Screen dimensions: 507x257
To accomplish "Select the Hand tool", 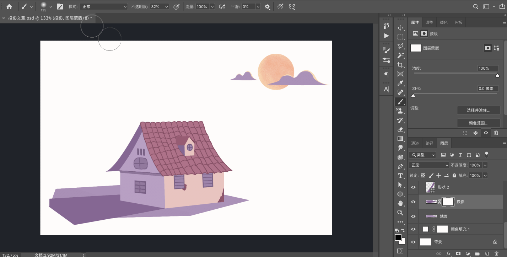I will [x=400, y=203].
